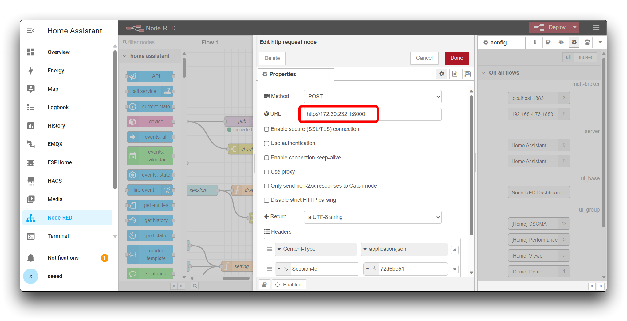The image size is (627, 321).
Task: Open node help book icon at dialog footer
Action: click(x=264, y=285)
